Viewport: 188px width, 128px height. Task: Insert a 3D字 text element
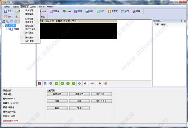(x=43, y=11)
